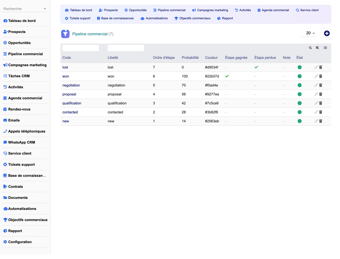Click the clear-search crossed magnifier icon
Viewport: 340px width, 259px height.
point(317,48)
